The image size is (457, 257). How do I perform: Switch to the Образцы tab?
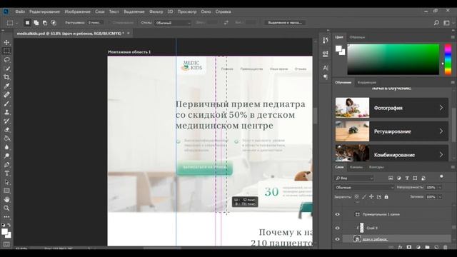357,37
